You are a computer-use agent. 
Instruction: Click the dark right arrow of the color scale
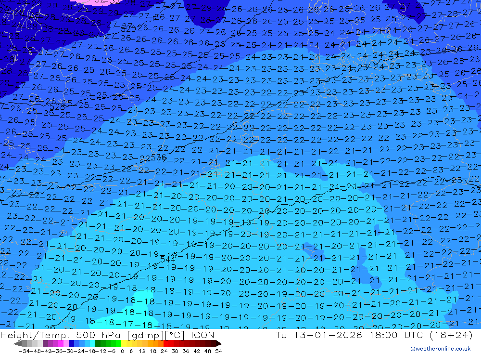pyautogui.click(x=219, y=343)
